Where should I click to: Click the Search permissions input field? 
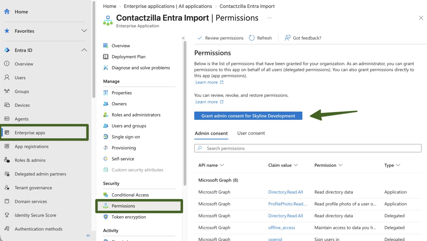(308, 148)
